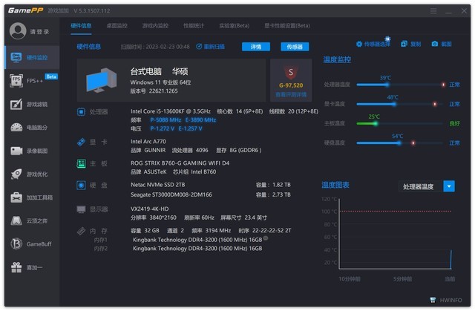Click Seagate ST3000DM008-2DM166 row
The height and width of the screenshot is (311, 475).
(x=211, y=194)
